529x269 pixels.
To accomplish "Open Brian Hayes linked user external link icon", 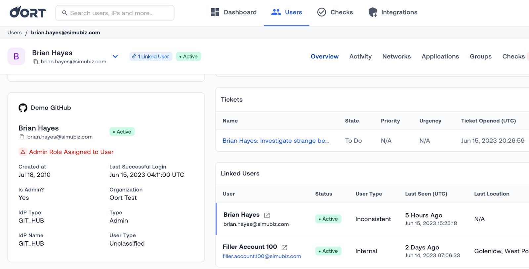I will [267, 215].
